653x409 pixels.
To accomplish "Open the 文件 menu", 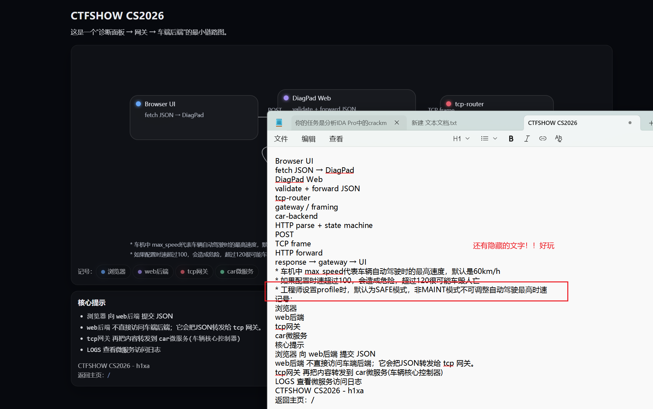I will (x=281, y=138).
